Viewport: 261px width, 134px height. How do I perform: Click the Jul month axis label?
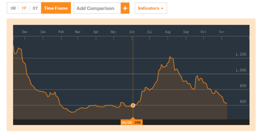click(150, 32)
